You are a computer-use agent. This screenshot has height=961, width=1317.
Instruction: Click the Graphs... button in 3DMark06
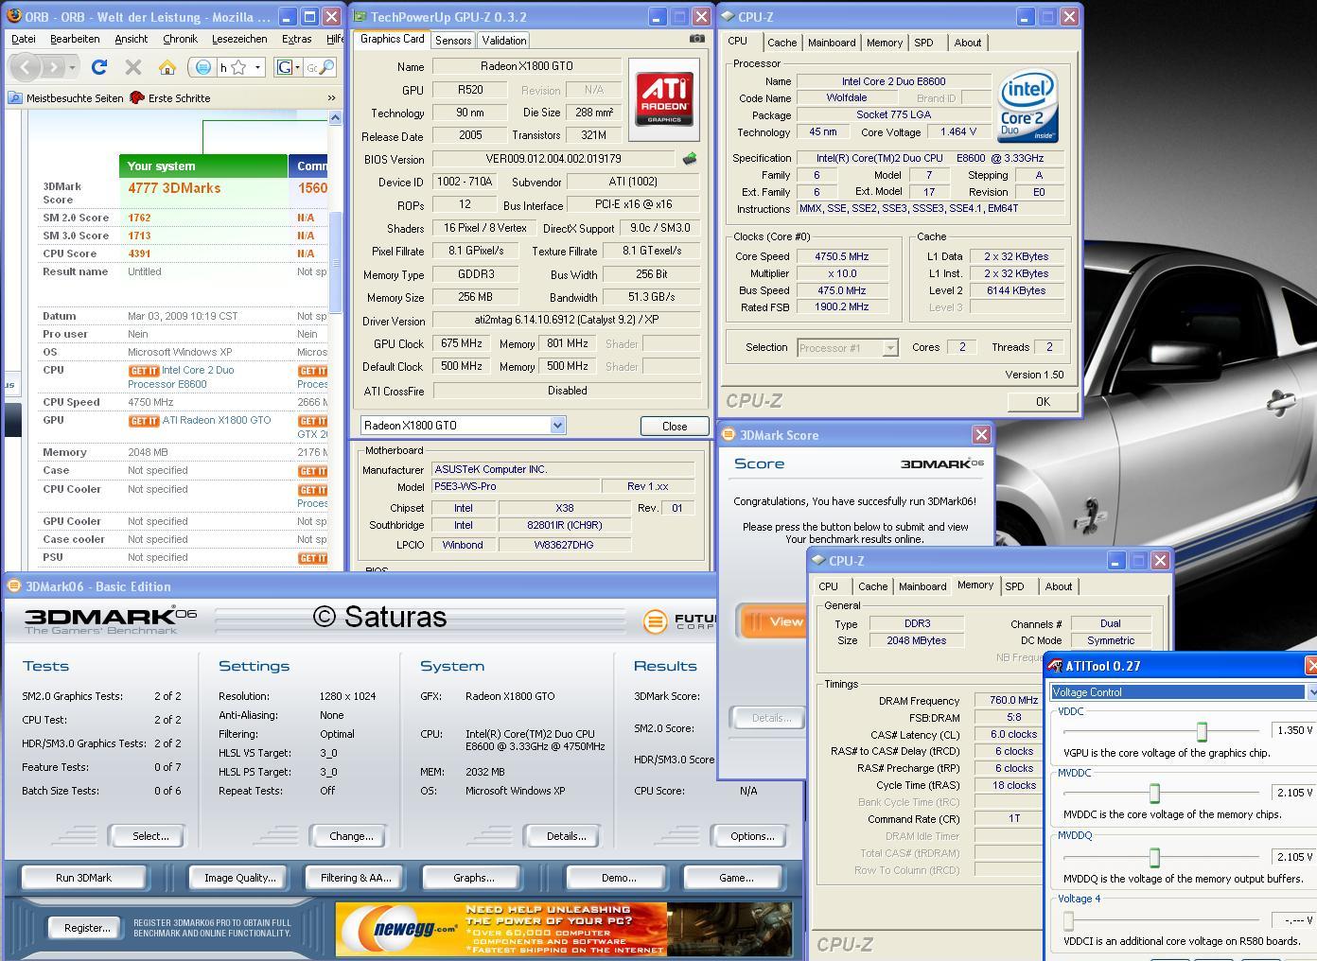[x=474, y=878]
